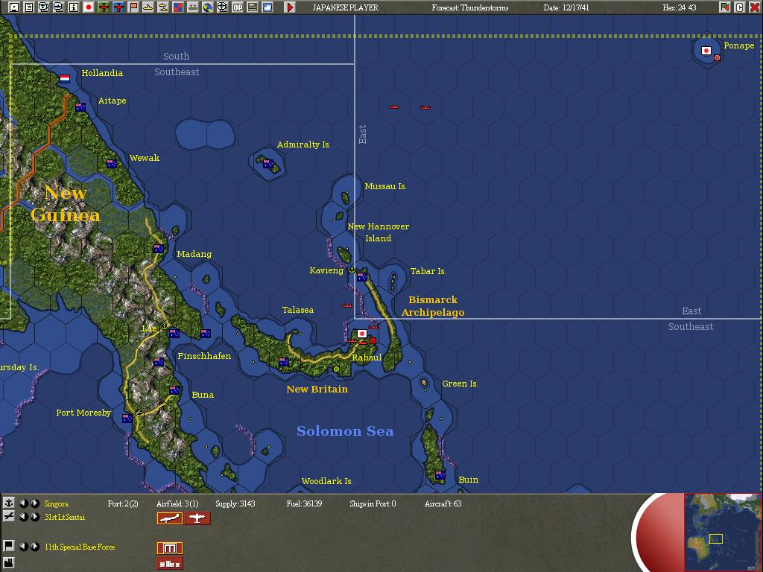763x572 pixels.
Task: Click the OP operations toolbar icon
Action: tap(238, 7)
